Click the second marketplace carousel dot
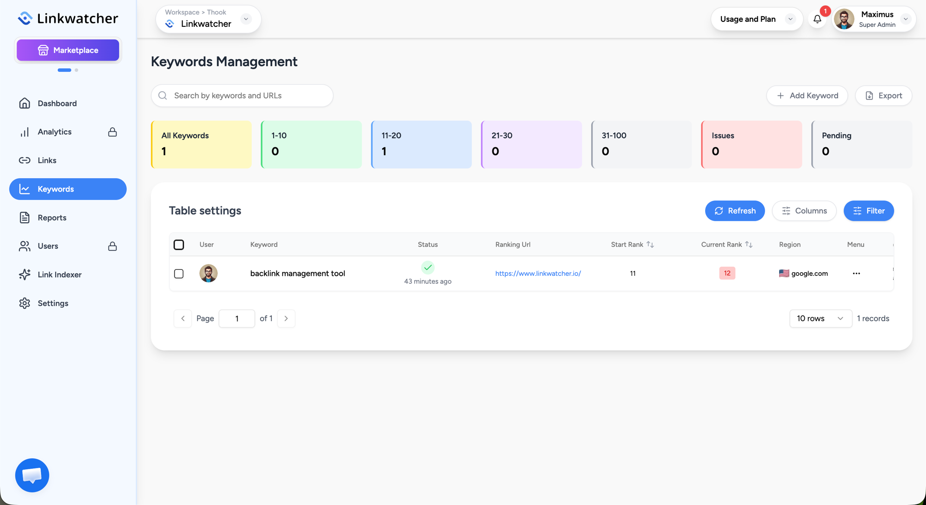The image size is (926, 505). coord(76,70)
